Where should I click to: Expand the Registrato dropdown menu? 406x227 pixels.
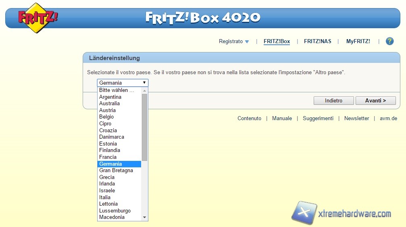coord(234,41)
